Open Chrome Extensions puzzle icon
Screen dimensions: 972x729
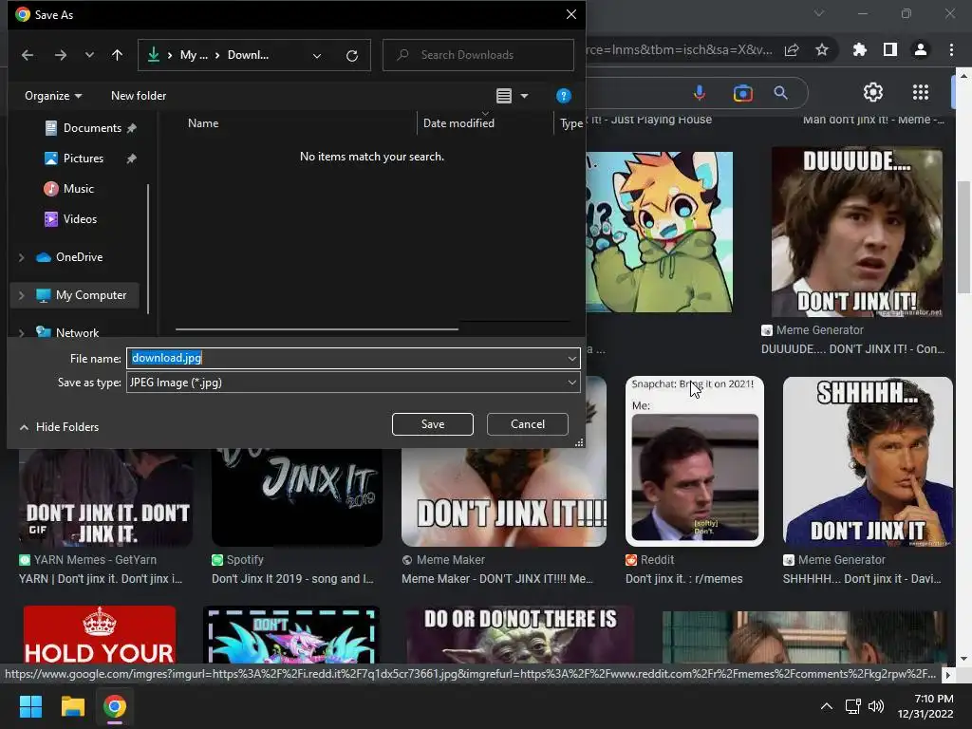tap(859, 49)
